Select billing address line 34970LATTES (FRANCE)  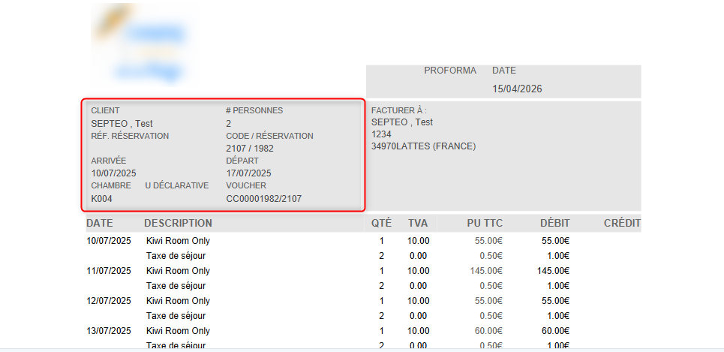click(423, 146)
